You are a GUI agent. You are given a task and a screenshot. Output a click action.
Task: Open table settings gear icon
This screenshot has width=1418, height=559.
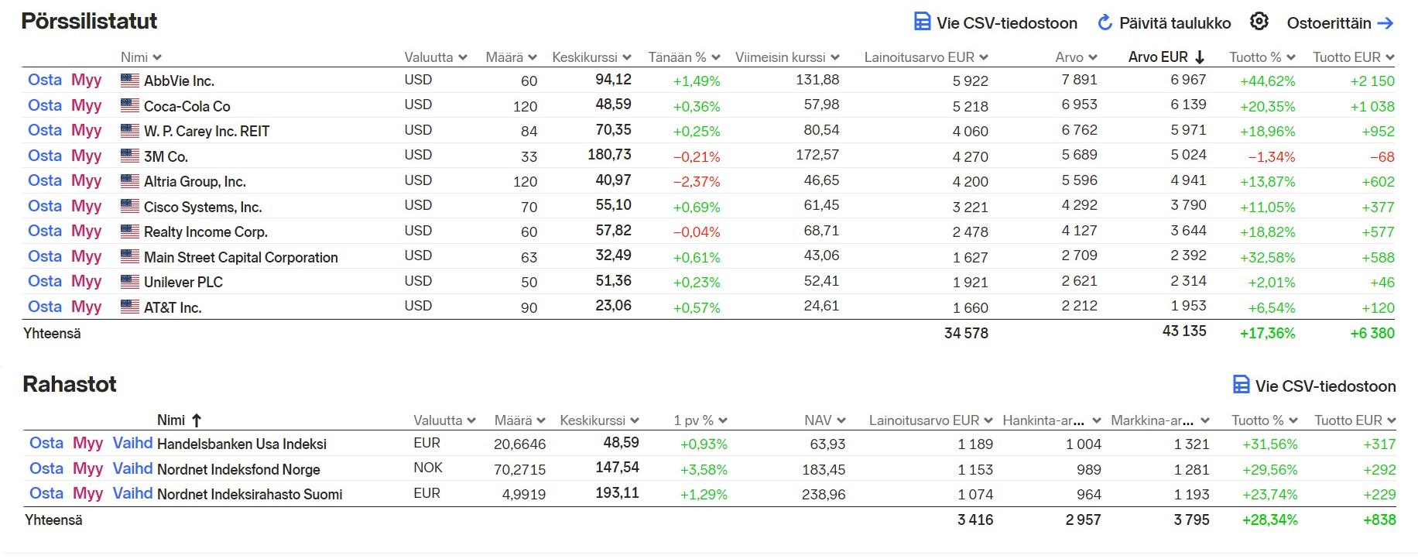[x=1259, y=22]
